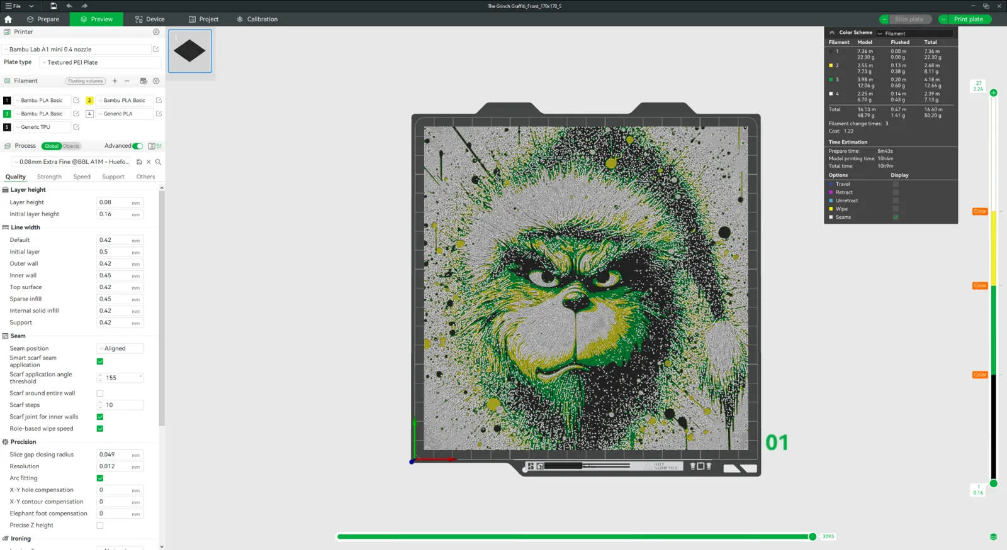Open filament settings gear icon
The width and height of the screenshot is (1007, 550).
(x=156, y=80)
